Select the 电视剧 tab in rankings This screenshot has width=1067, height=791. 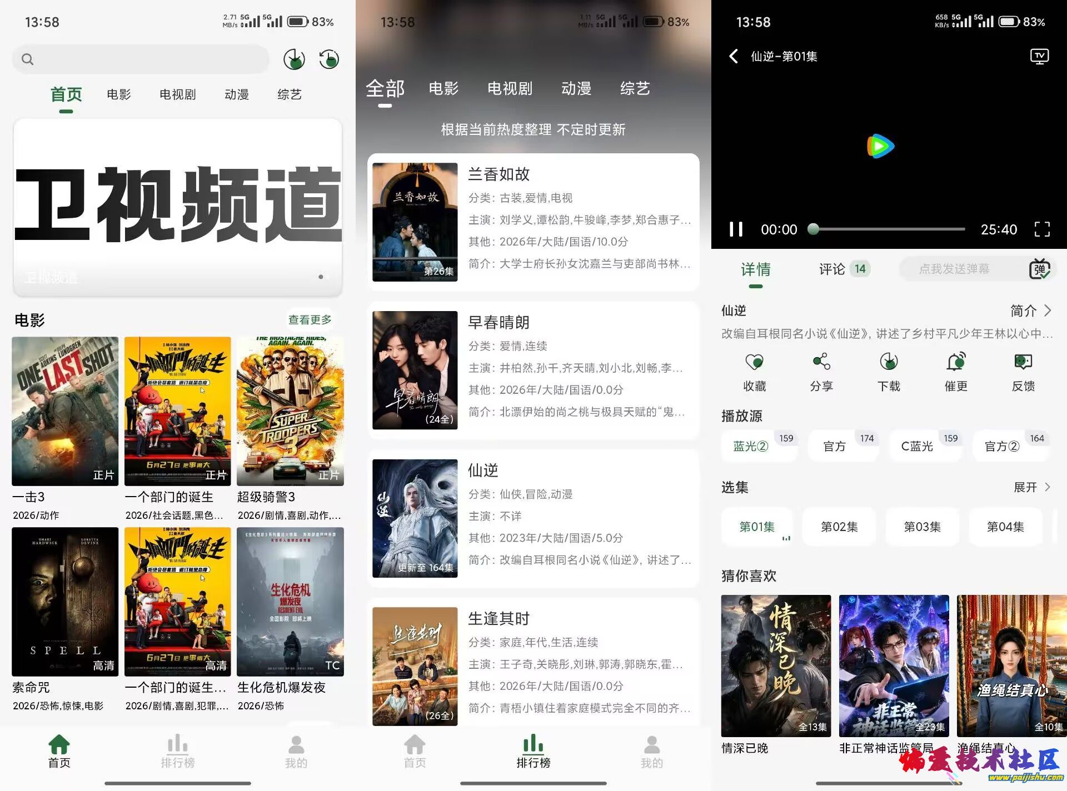coord(510,89)
